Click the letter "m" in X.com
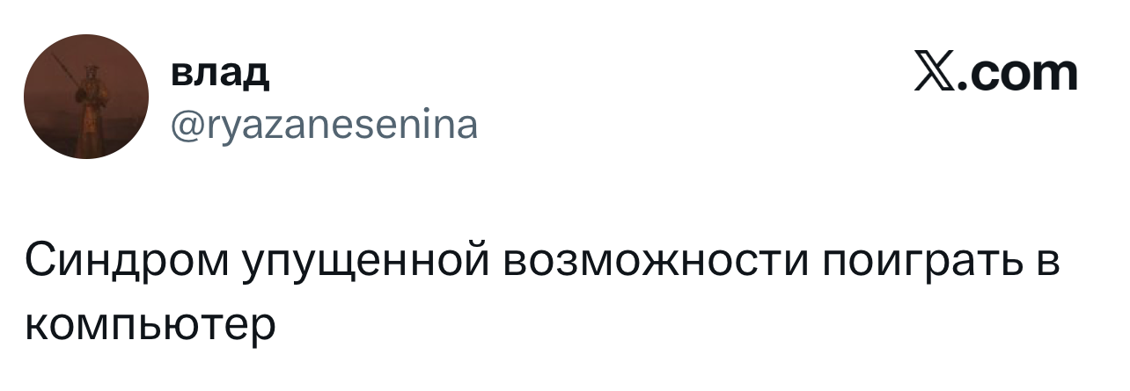 (x=1054, y=75)
